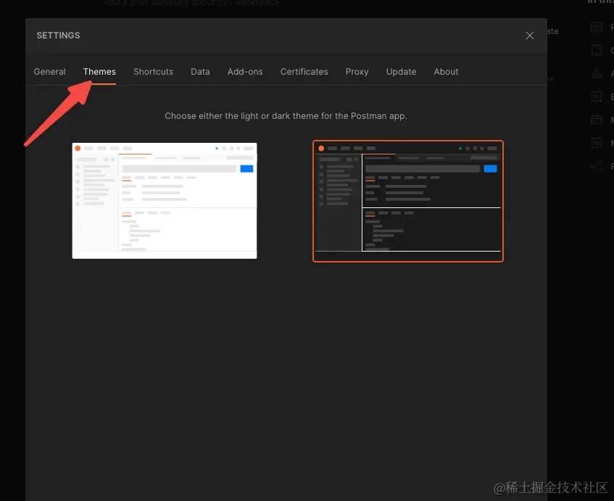This screenshot has height=501, width=614.
Task: Open the Update tab
Action: [401, 72]
